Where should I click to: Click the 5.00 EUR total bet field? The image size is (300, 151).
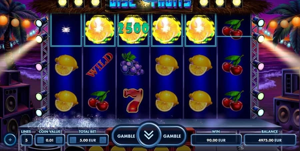[x=88, y=140]
